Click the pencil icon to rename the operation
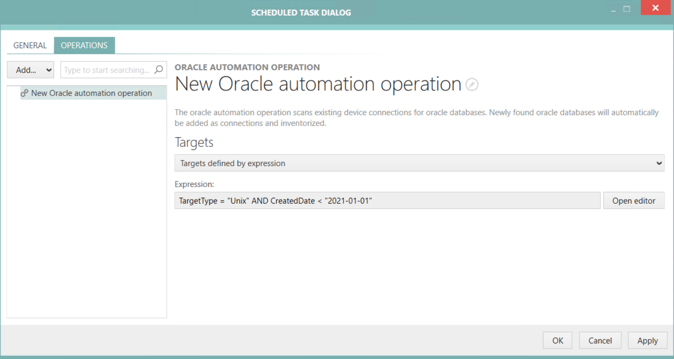Screen dimensions: 674x359 point(471,84)
